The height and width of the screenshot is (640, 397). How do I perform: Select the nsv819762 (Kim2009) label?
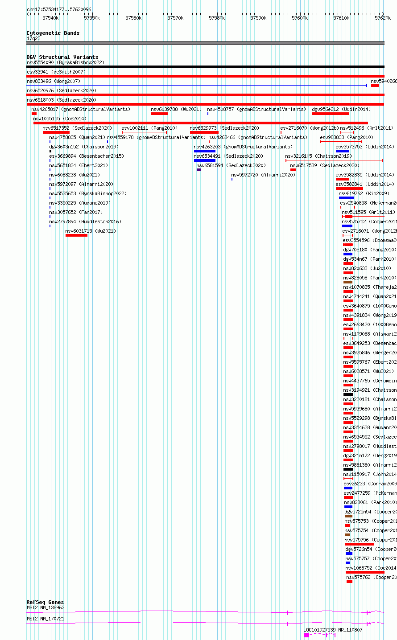click(364, 193)
